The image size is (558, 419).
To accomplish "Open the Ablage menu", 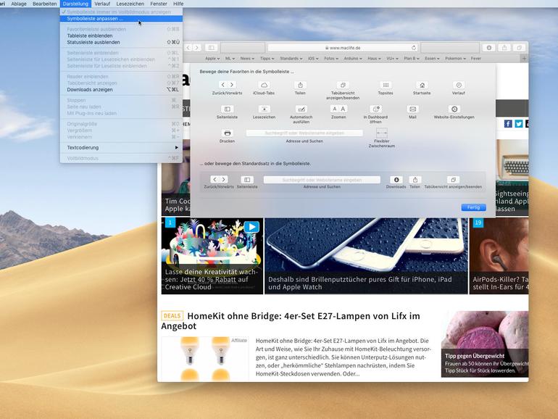I will point(19,4).
